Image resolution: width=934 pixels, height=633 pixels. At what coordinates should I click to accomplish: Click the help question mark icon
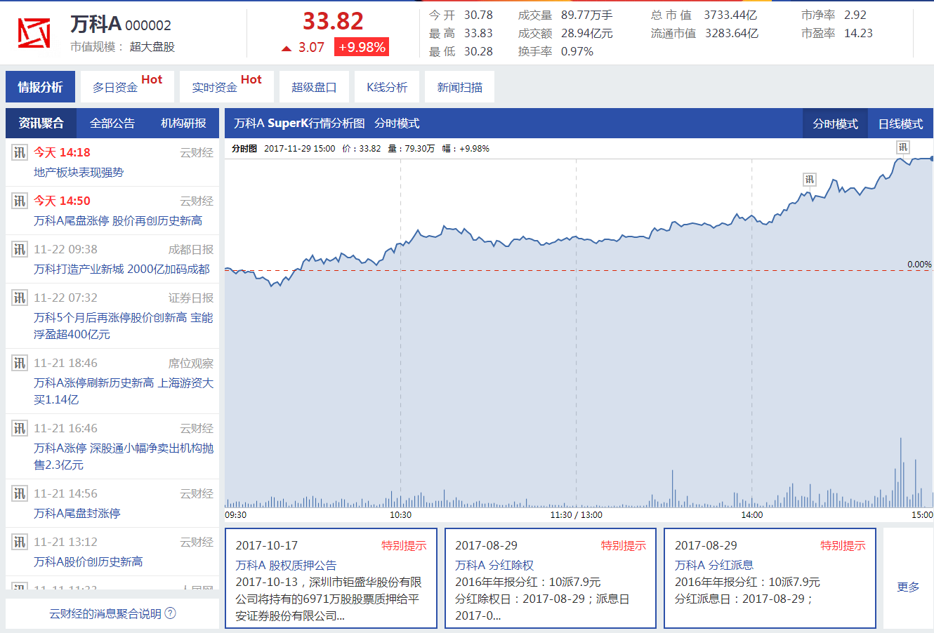click(x=170, y=613)
